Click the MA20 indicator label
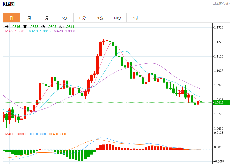The image size is (232, 164). (65, 31)
